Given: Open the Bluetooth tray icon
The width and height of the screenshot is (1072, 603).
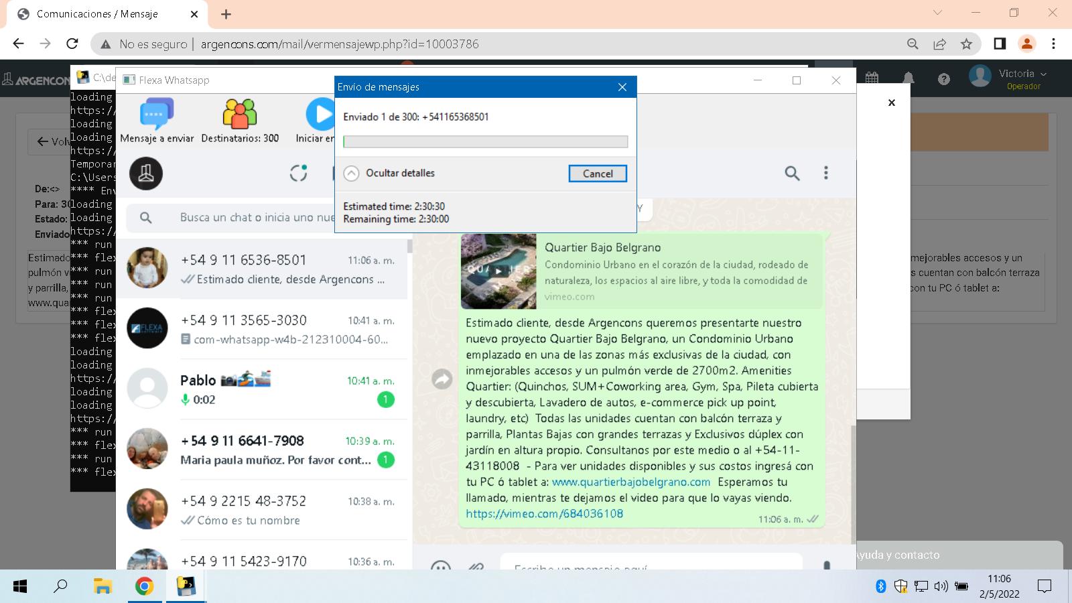Looking at the screenshot, I should [881, 587].
